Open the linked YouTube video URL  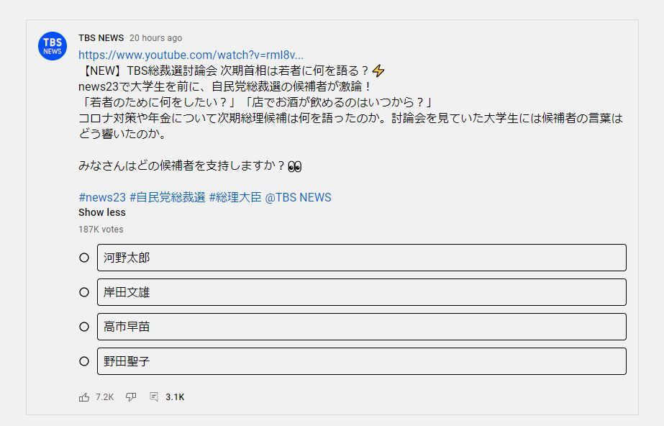(x=193, y=54)
